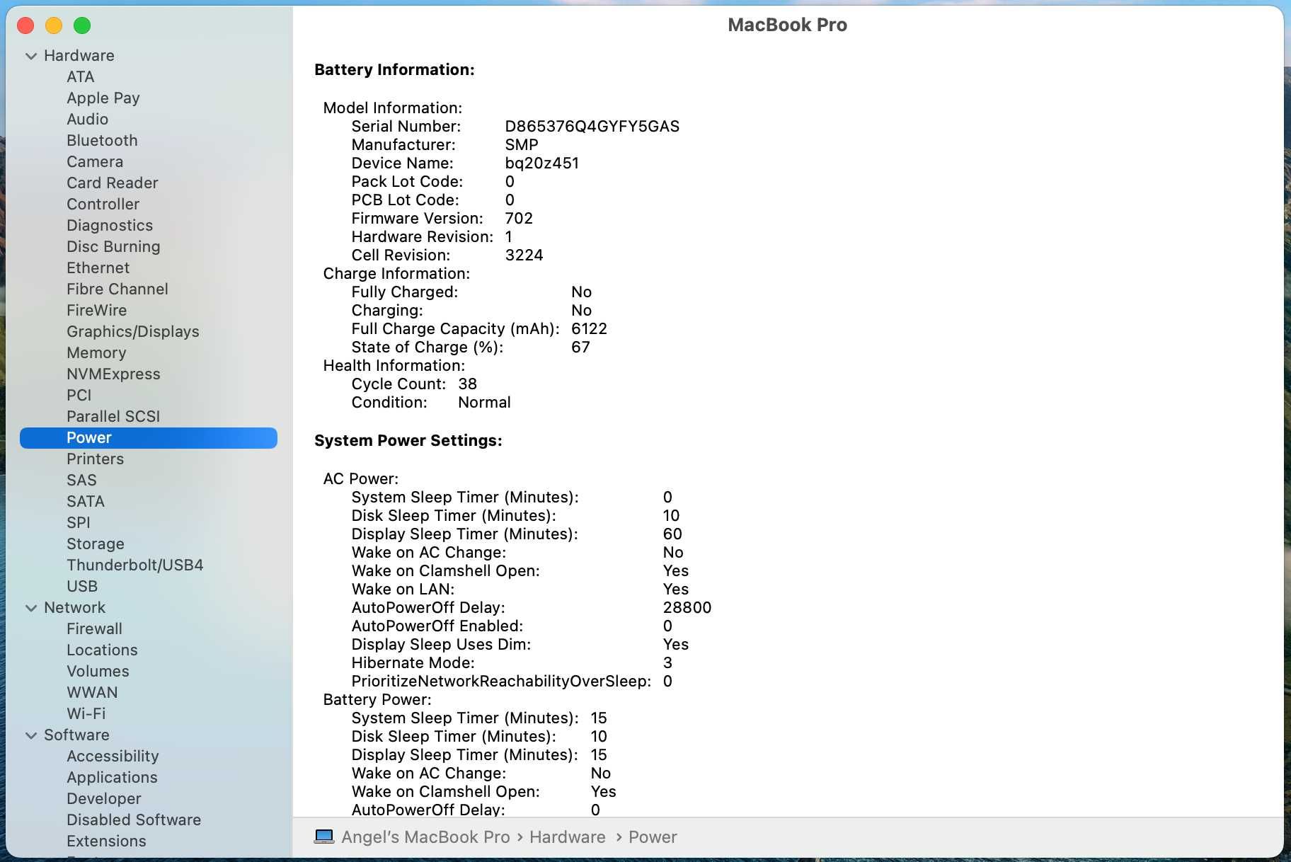Screen dimensions: 1291x862
Task: Open the PCI entry
Action: coord(79,395)
